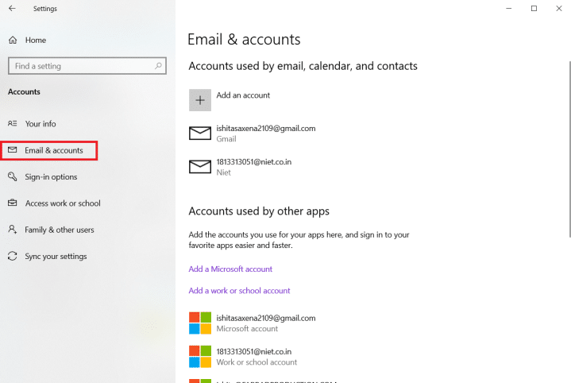Click the search magnifier icon
571x383 pixels.
point(160,66)
